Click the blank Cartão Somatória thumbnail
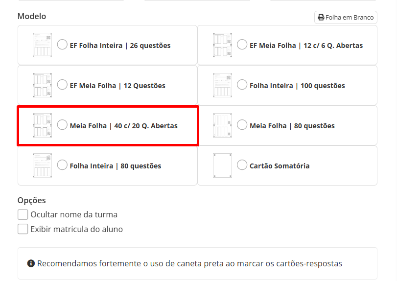 click(x=222, y=165)
